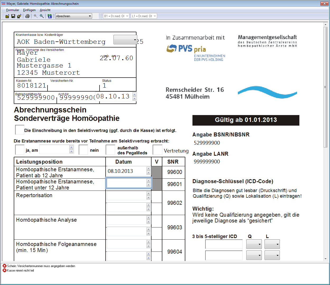Viewport: 330px width, 285px height.
Task: Check the Einschreibung in den Selektivvertrag box
Action: (20, 130)
